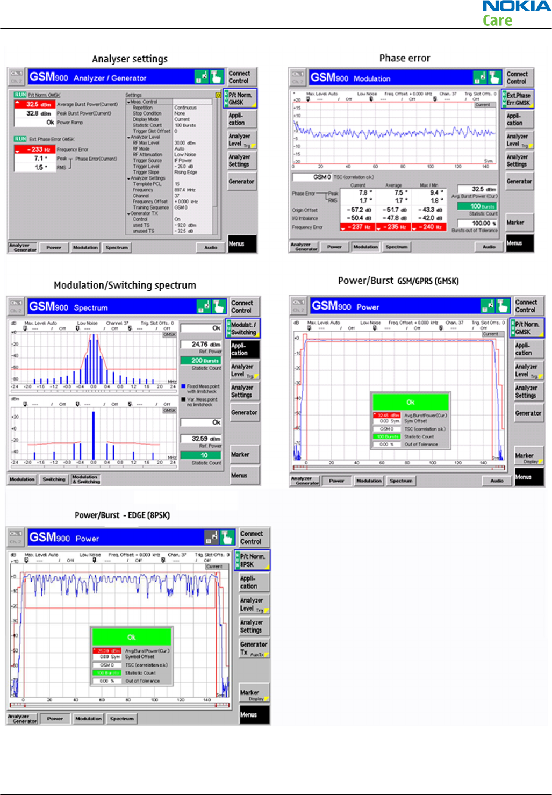Click Analyzer Level softkey in Phase error window
This screenshot has width=552, height=795.
point(519,140)
